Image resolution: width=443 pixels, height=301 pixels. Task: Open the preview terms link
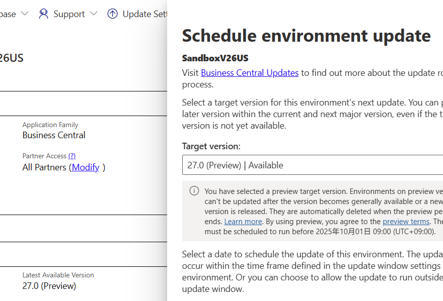[x=406, y=222]
